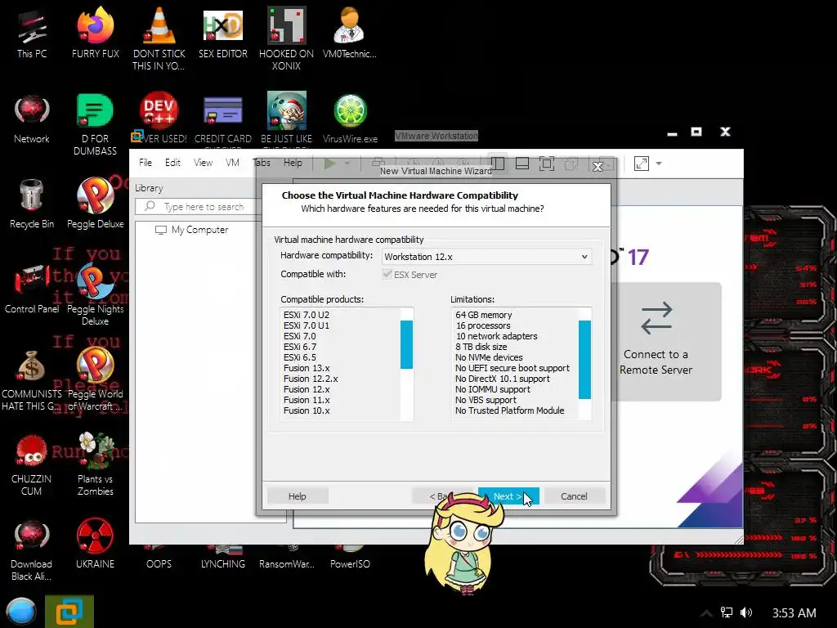Image resolution: width=837 pixels, height=628 pixels.
Task: Open the Tabs menu in VMware
Action: click(262, 163)
